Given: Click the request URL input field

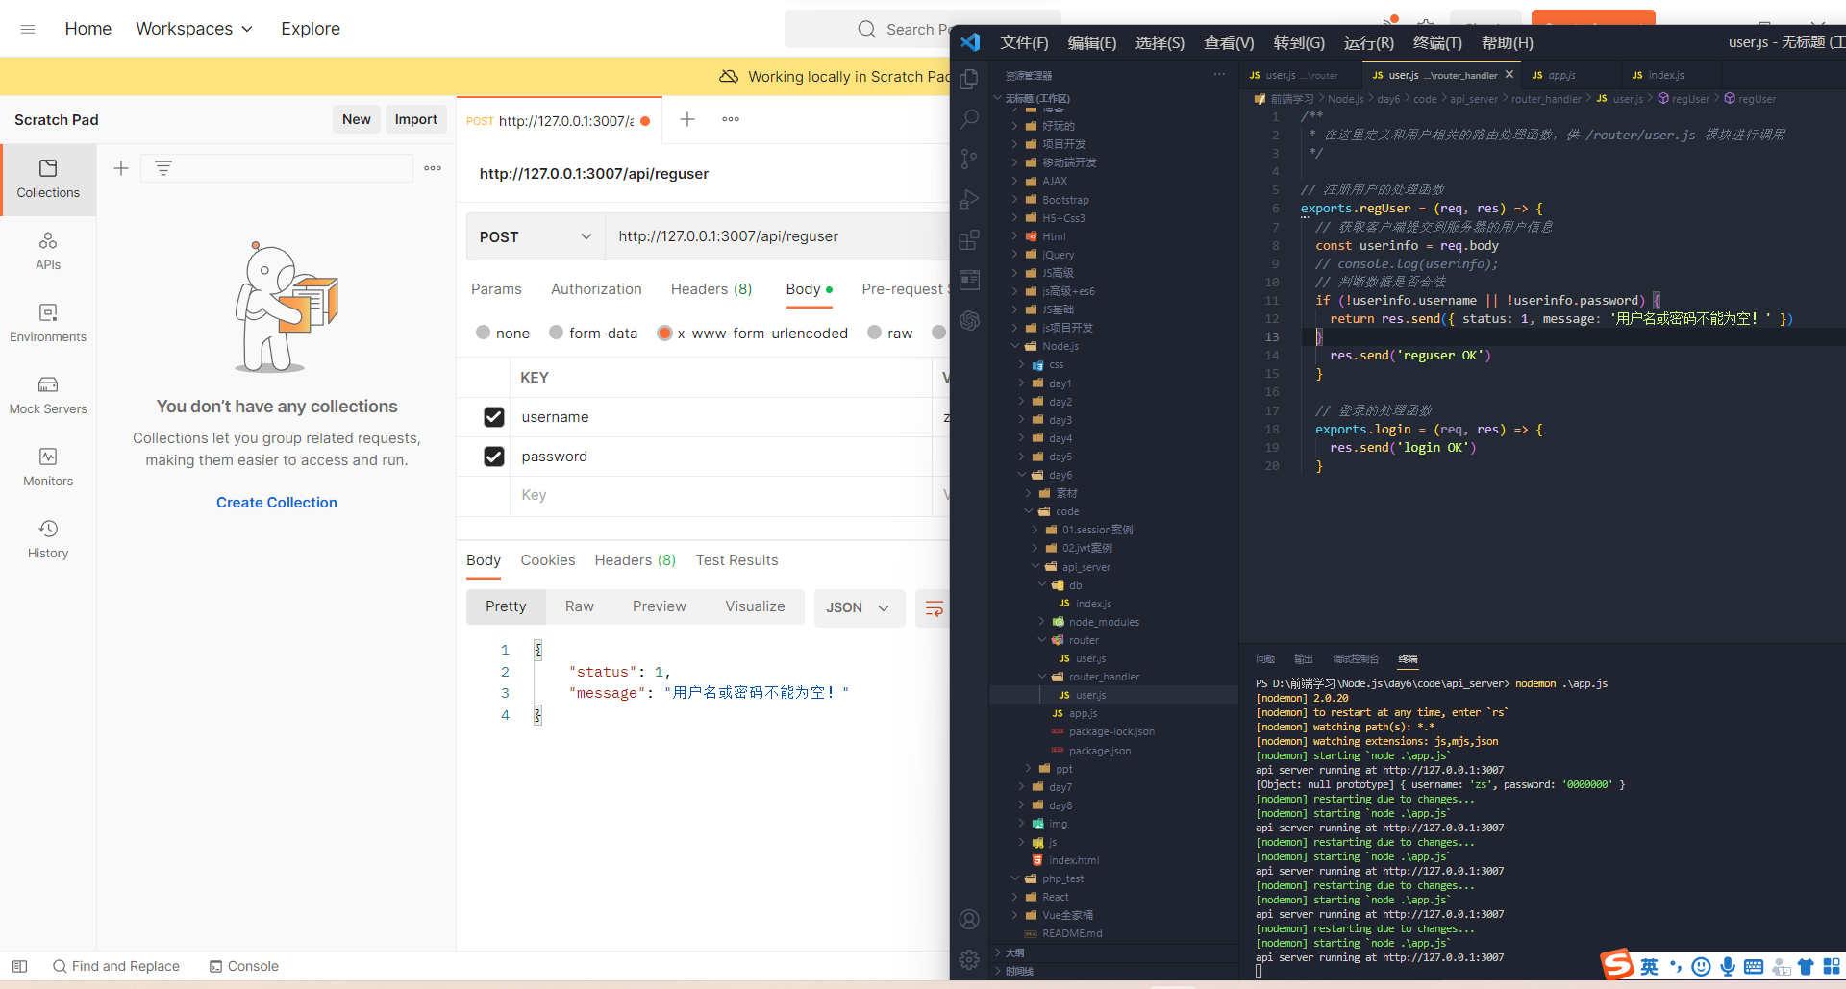Looking at the screenshot, I should coord(777,236).
